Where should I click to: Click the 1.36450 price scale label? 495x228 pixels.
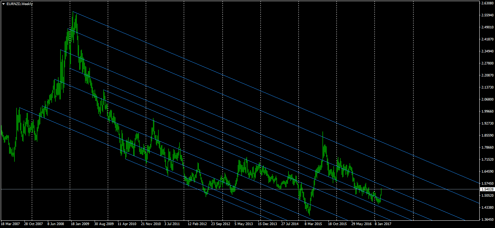[488, 220]
